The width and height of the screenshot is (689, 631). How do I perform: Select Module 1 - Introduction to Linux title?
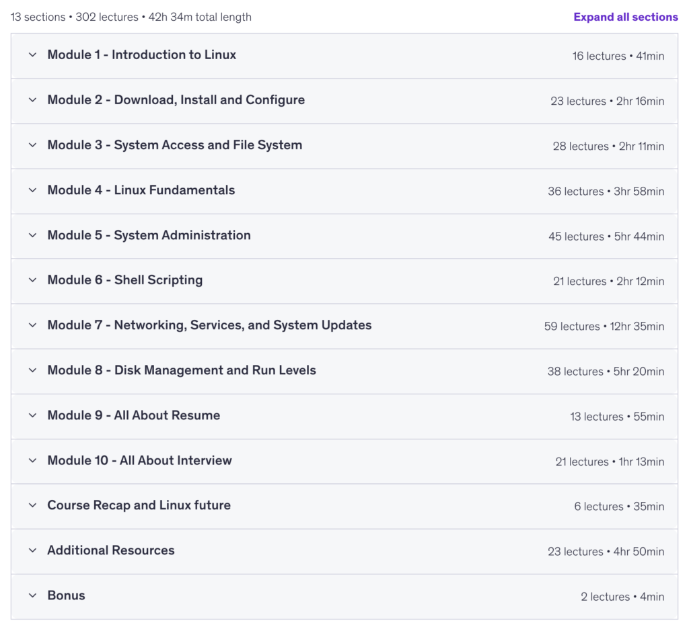pos(141,55)
